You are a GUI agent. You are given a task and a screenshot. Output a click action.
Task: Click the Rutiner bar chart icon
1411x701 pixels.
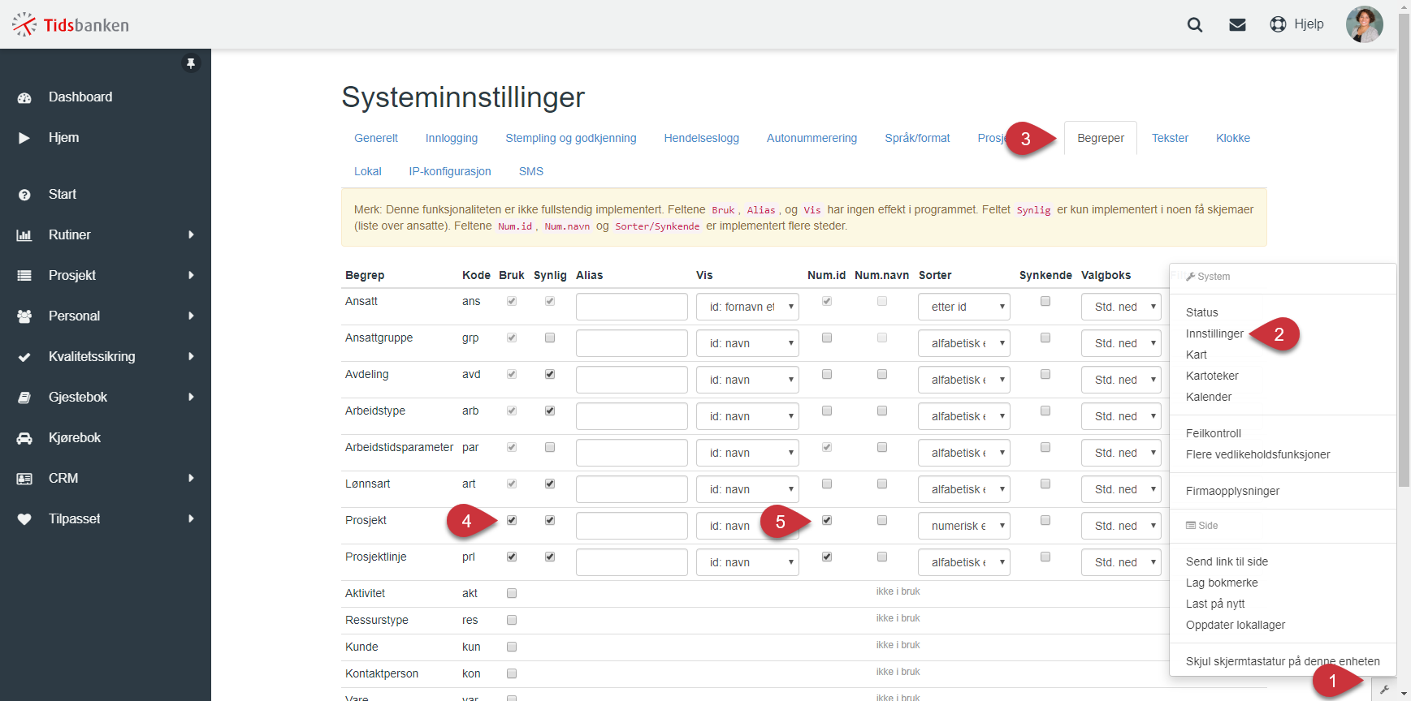pyautogui.click(x=24, y=235)
